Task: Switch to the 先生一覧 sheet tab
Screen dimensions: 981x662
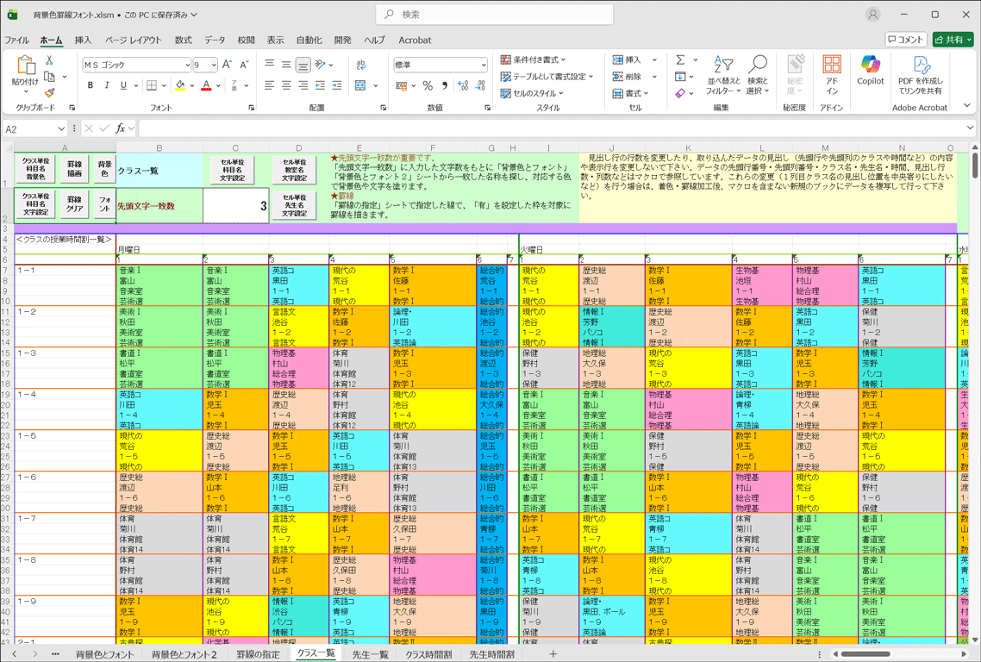Action: coord(370,654)
